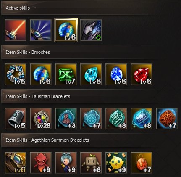Click the pearl wreath brooch Lv5 skill

pos(16,74)
